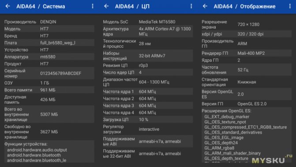Select the Число ядер ЦП row

[148, 72]
